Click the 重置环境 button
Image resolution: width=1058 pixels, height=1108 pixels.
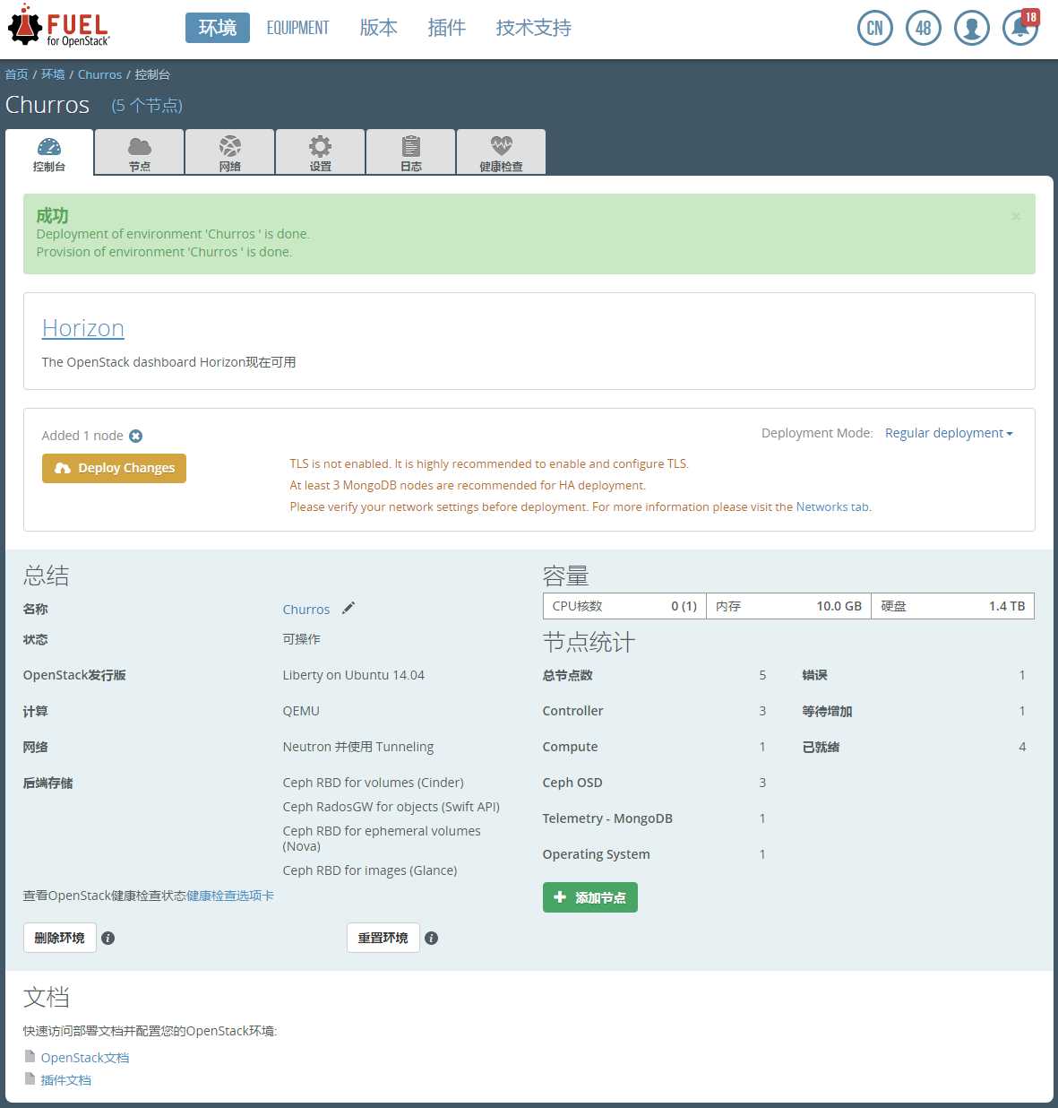click(x=383, y=938)
